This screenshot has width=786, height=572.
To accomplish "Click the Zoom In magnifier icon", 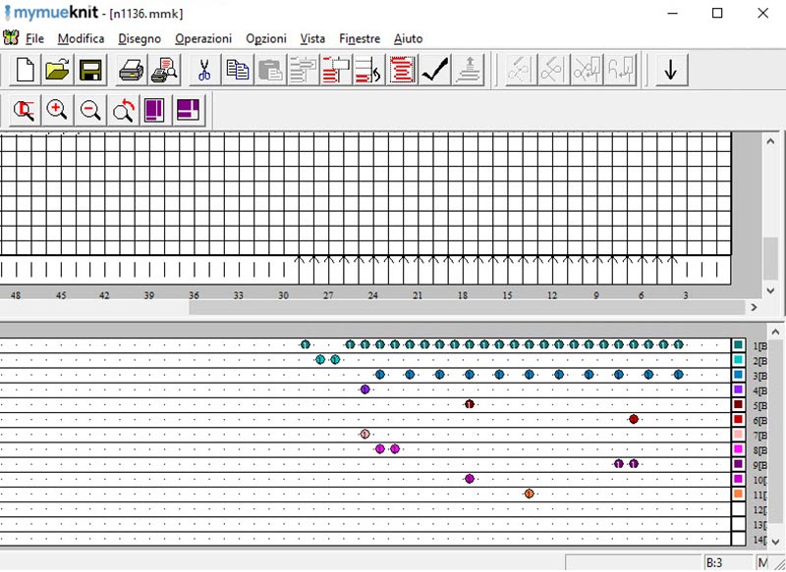I will pos(57,110).
